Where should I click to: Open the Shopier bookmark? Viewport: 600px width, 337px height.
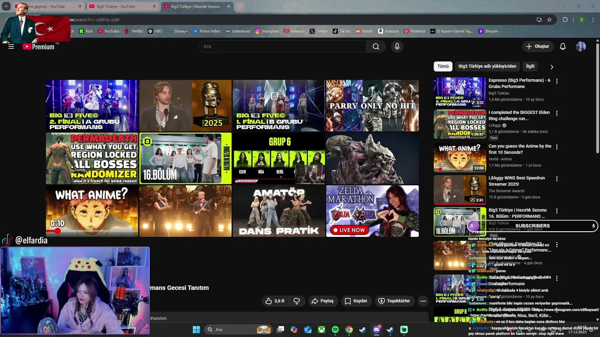tap(488, 31)
